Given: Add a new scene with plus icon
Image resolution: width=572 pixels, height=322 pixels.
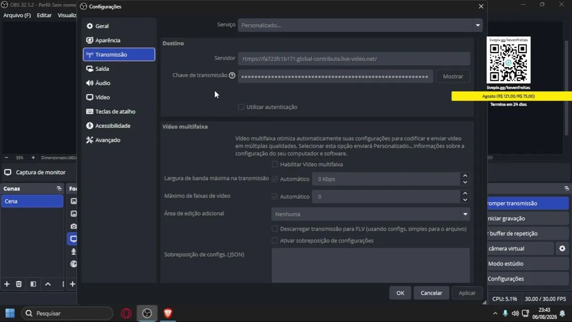Looking at the screenshot, I should 7,284.
